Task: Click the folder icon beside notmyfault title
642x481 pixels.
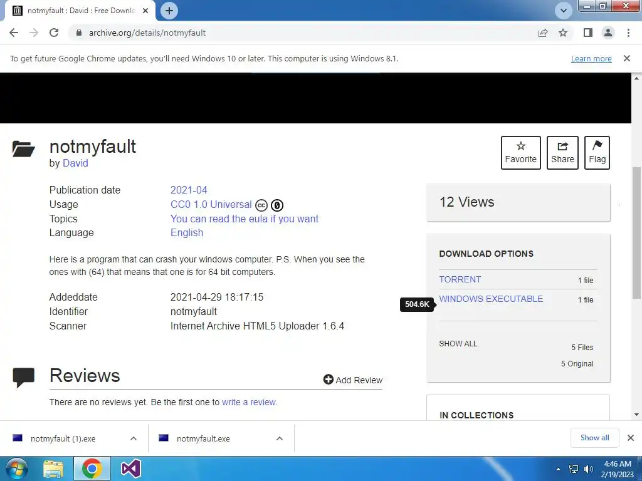Action: (x=23, y=149)
